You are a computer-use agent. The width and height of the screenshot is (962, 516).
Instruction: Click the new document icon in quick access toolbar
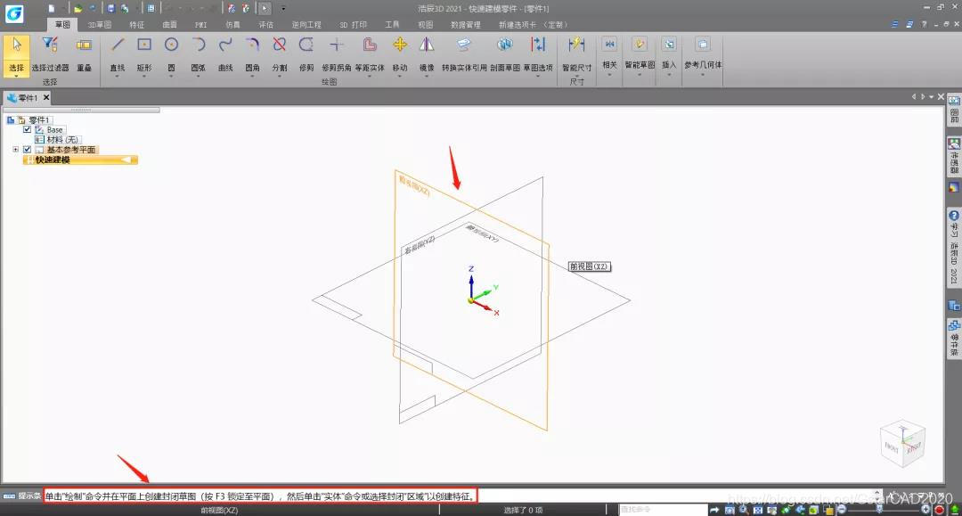coord(52,9)
